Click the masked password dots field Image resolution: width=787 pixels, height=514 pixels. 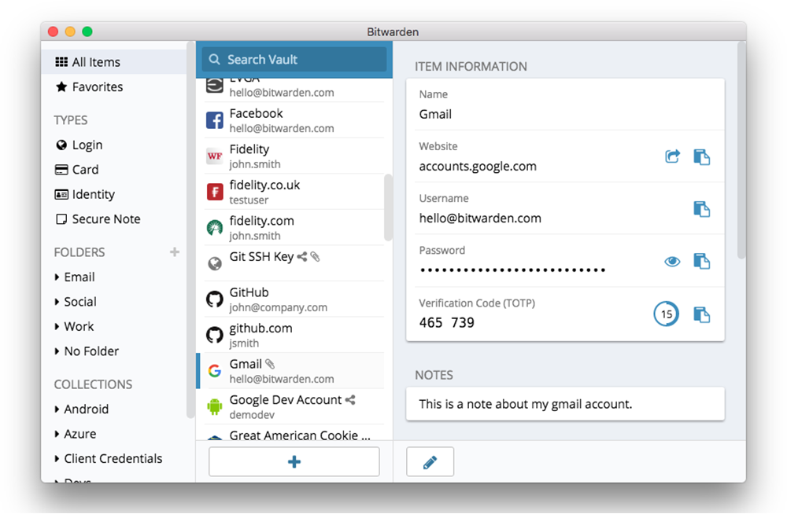513,270
